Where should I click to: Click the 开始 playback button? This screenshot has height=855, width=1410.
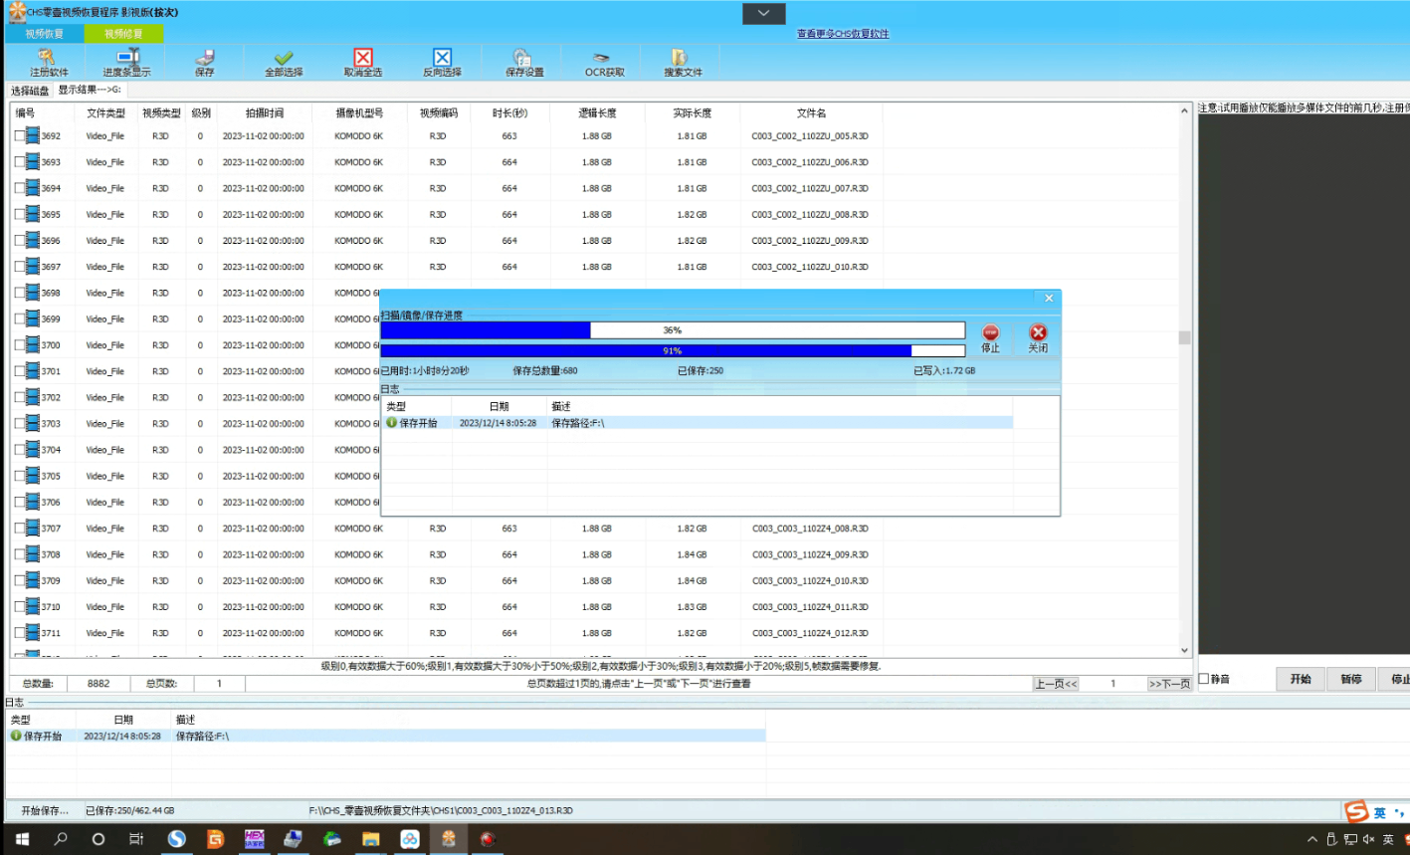tap(1301, 679)
